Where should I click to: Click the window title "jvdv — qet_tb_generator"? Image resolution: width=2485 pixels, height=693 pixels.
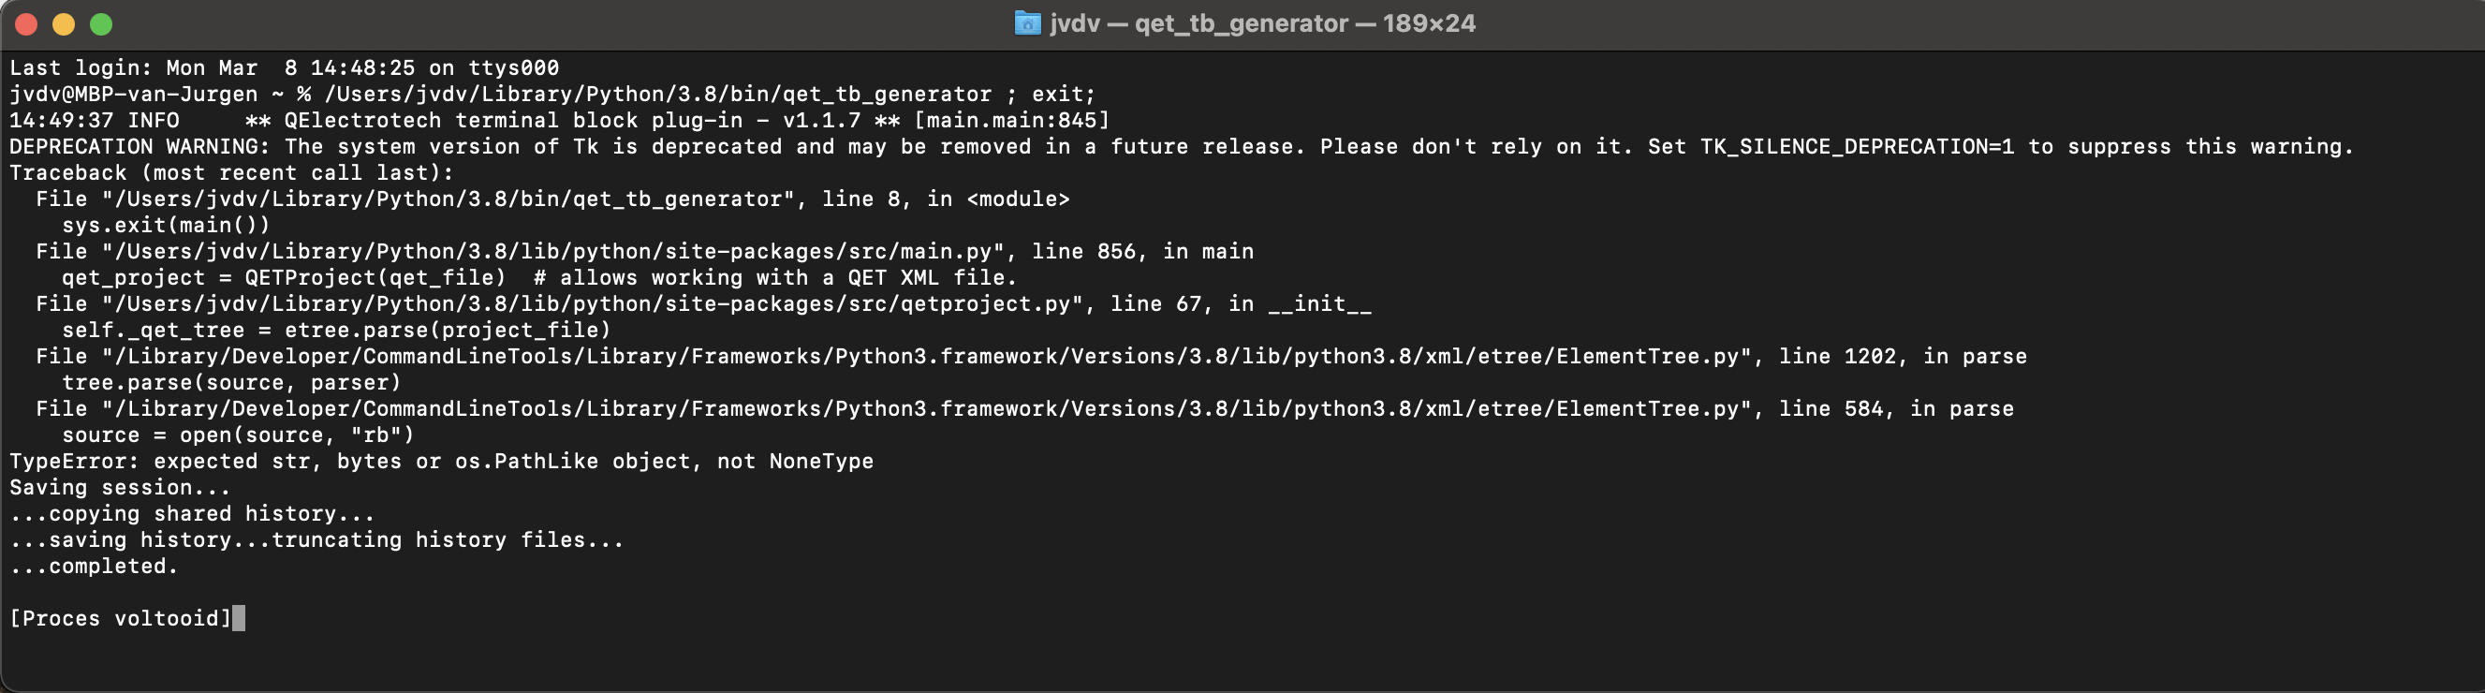(x=1262, y=23)
